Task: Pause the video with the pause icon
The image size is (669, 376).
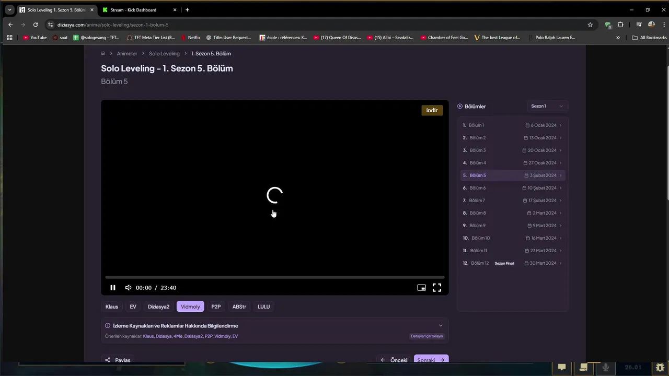Action: 113,288
